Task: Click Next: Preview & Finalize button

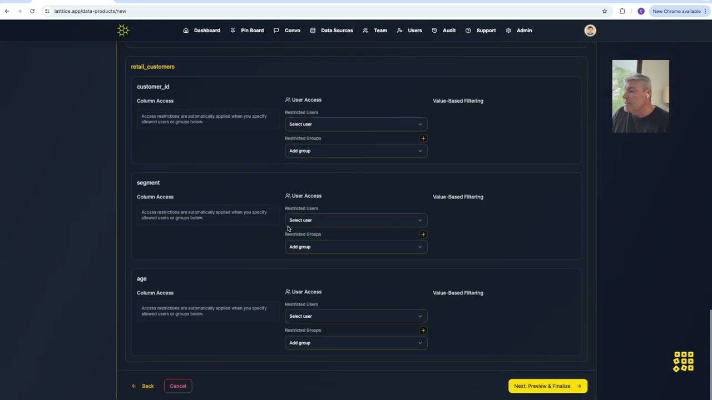Action: coord(548,386)
